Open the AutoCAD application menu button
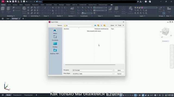The image size is (174, 97). tap(3, 1)
